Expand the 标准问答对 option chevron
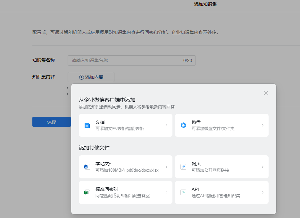This screenshot has width=300, height=218. 166,192
